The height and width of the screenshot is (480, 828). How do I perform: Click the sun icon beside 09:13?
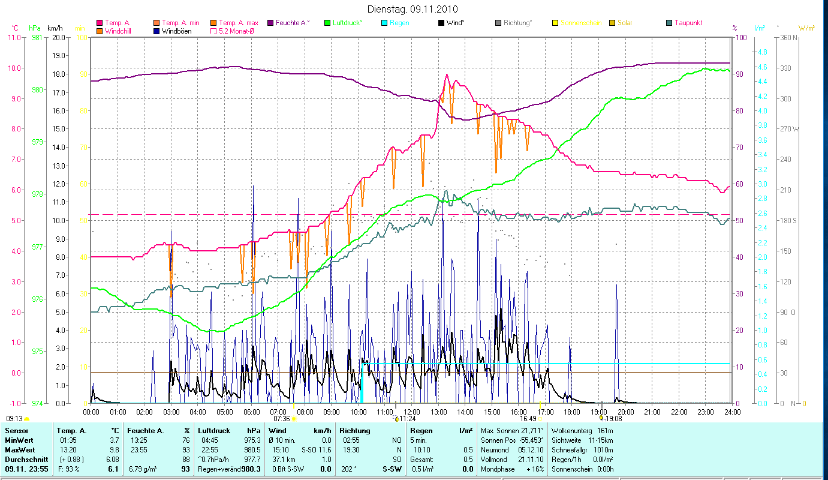coord(26,419)
